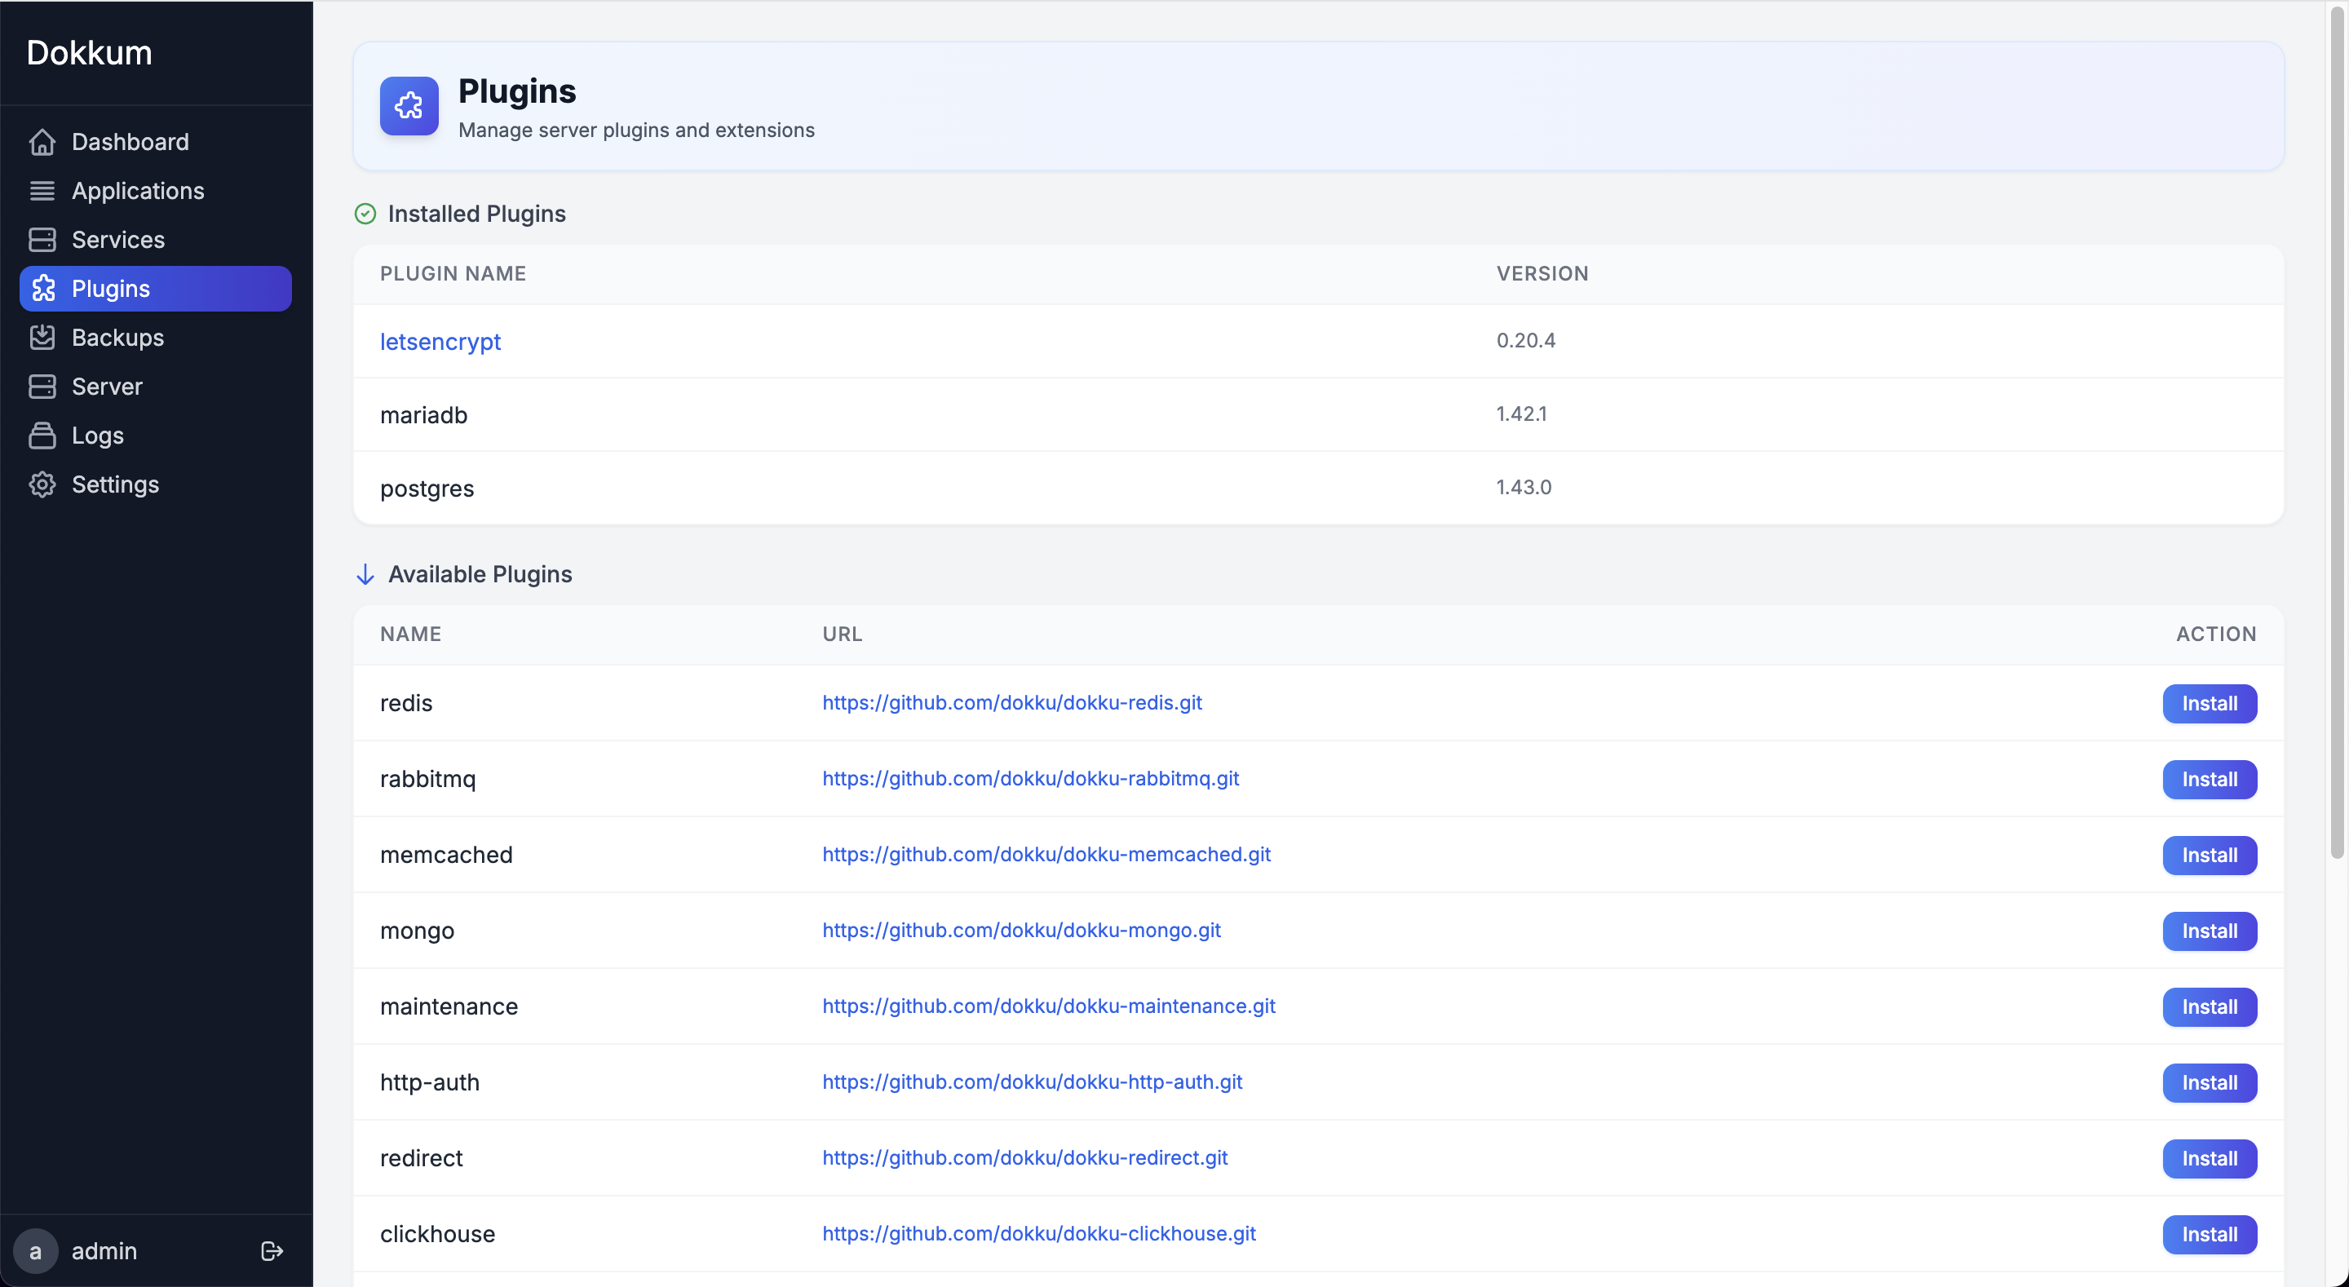This screenshot has height=1287, width=2349.
Task: Click the Services database icon
Action: [43, 239]
